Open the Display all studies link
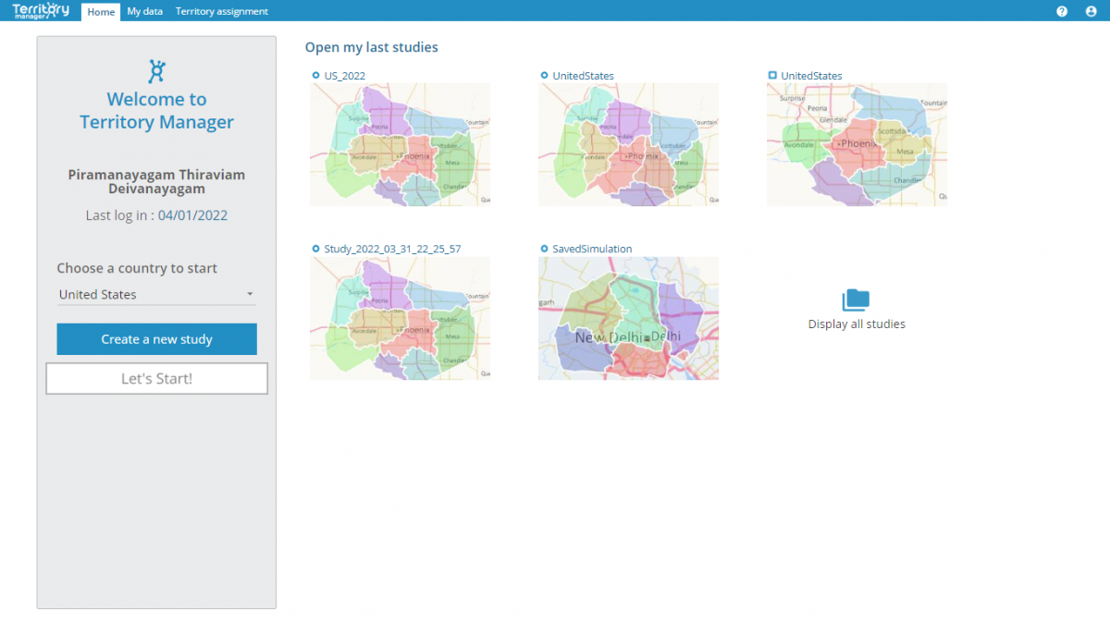 [857, 324]
